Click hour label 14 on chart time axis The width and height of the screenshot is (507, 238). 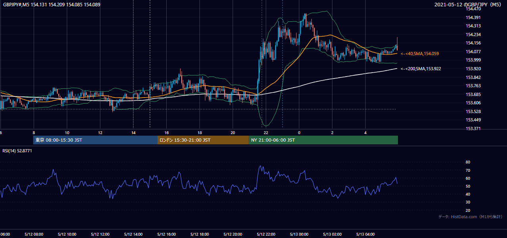133,133
